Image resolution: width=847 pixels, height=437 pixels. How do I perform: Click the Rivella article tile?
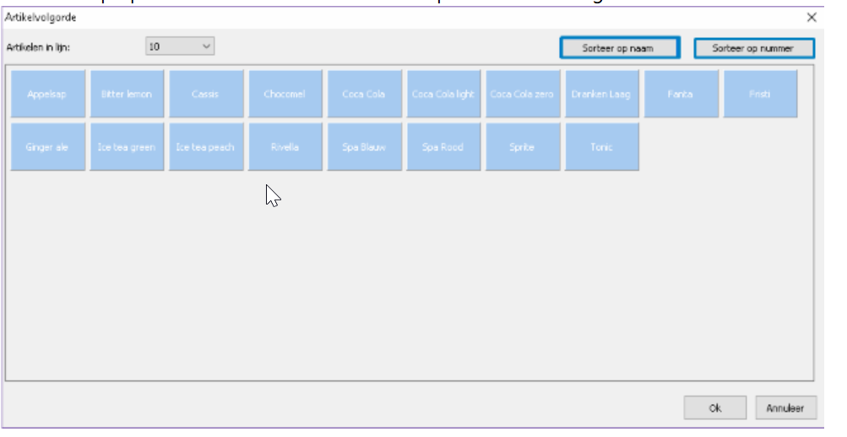pos(285,146)
